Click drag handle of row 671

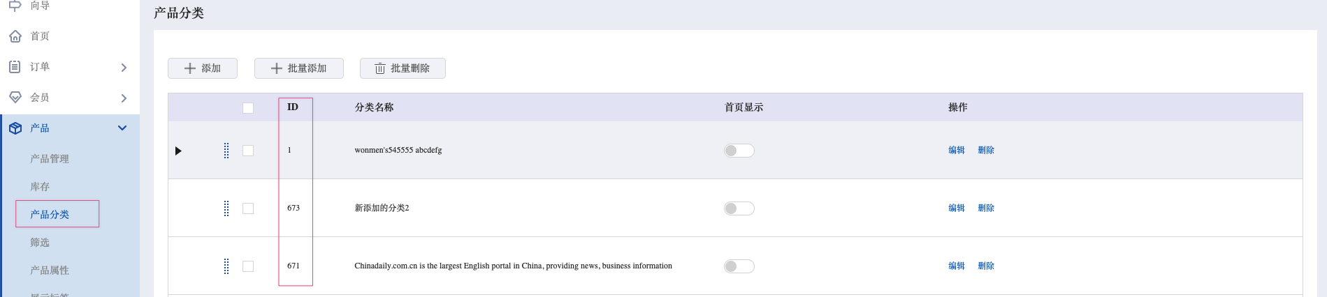(x=226, y=266)
